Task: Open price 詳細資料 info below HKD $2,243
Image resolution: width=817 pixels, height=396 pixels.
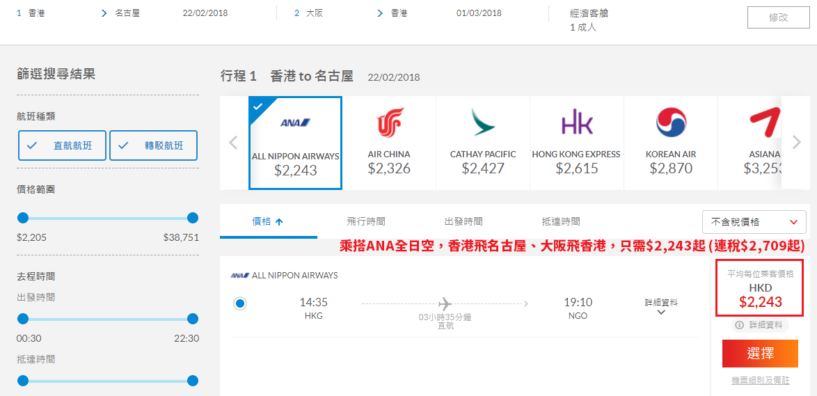Action: click(x=760, y=325)
